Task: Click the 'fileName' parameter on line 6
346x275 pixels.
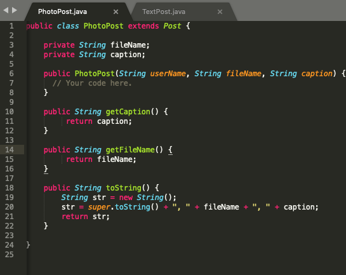Action: 244,74
